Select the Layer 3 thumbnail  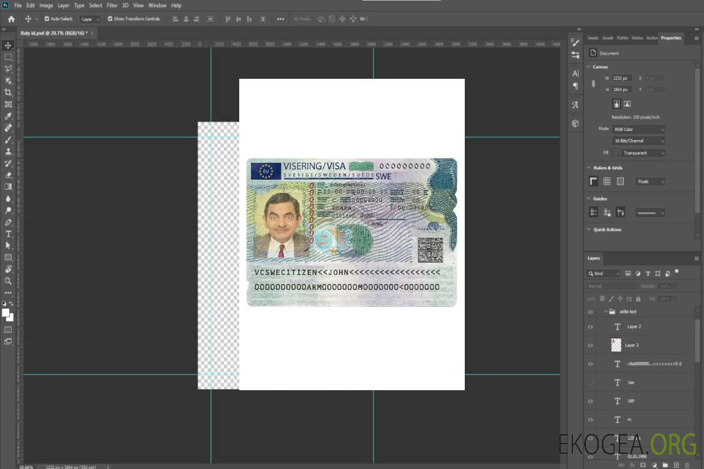[616, 345]
